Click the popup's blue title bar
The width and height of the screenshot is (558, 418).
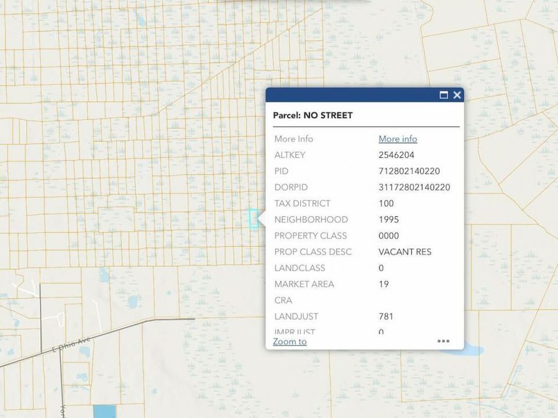[347, 95]
